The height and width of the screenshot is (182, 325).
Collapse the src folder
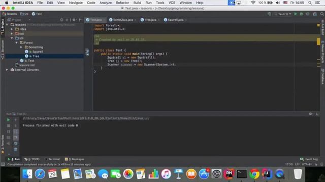pos(12,38)
